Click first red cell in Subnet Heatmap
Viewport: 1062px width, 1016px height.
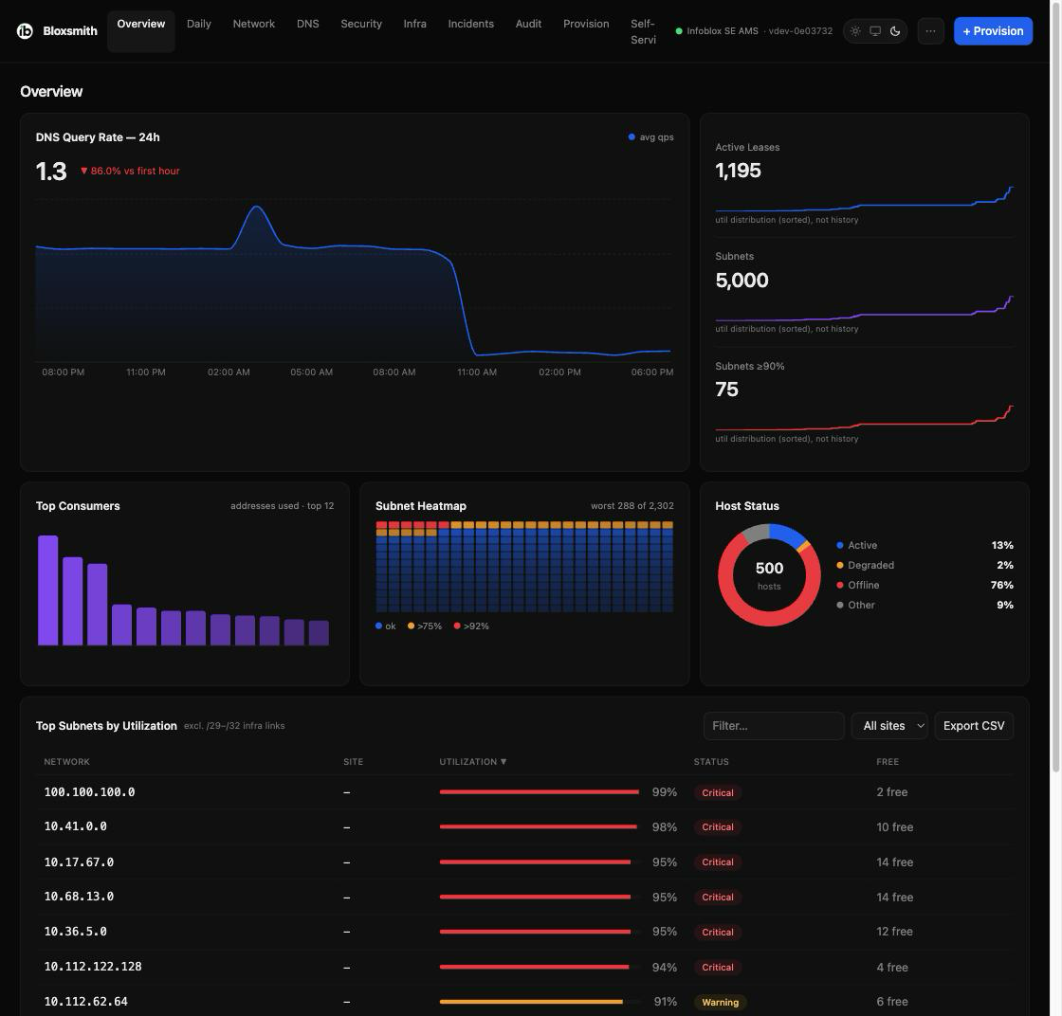tap(381, 524)
